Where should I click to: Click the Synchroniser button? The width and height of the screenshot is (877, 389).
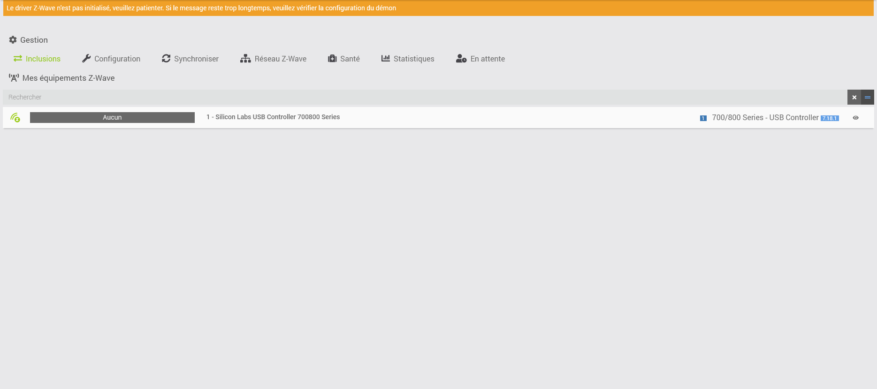point(190,59)
